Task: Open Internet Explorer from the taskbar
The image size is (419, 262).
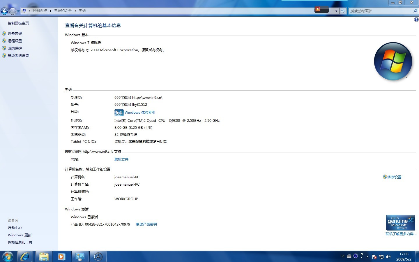Action: point(25,256)
